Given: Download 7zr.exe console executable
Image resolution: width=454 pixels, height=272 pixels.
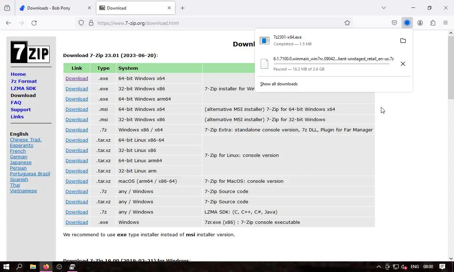Looking at the screenshot, I should coord(77,222).
